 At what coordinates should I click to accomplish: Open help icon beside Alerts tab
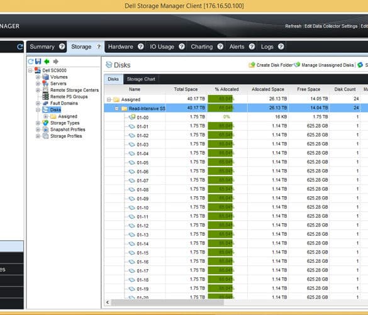(x=252, y=47)
